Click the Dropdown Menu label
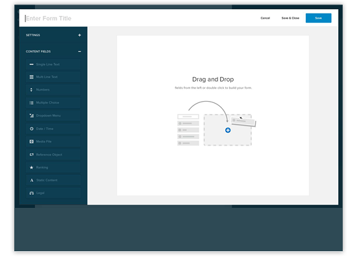 point(48,116)
